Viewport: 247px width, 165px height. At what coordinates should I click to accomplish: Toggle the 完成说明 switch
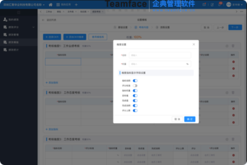[x=135, y=106]
